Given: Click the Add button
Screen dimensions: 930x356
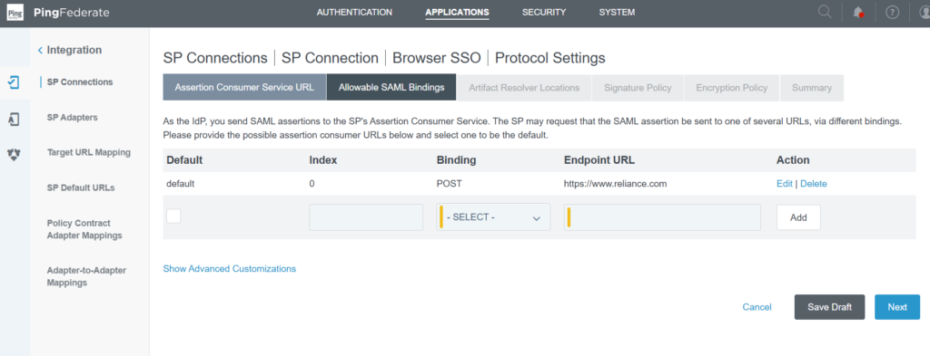Looking at the screenshot, I should pyautogui.click(x=798, y=217).
